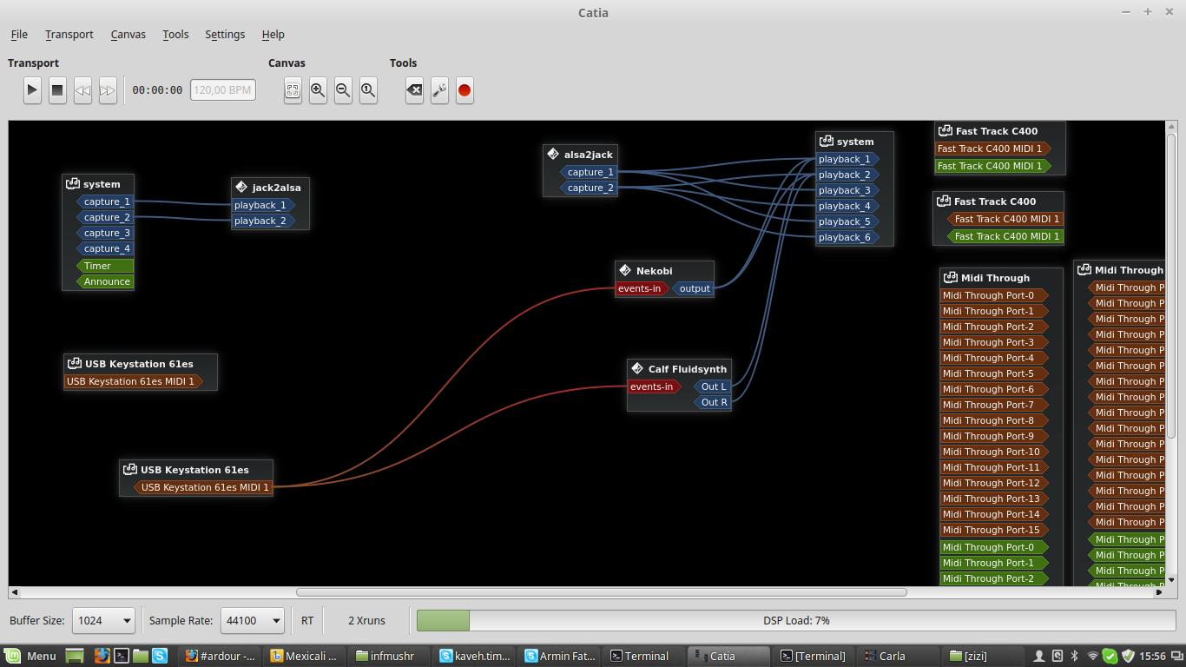Click the alsa2jack node icon
The width and height of the screenshot is (1186, 667).
553,154
